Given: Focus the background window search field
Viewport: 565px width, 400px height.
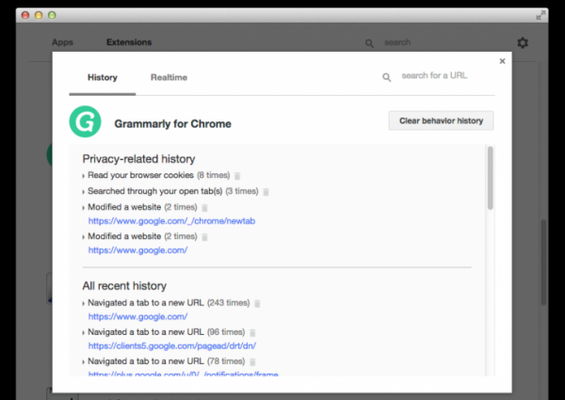Looking at the screenshot, I should (397, 42).
